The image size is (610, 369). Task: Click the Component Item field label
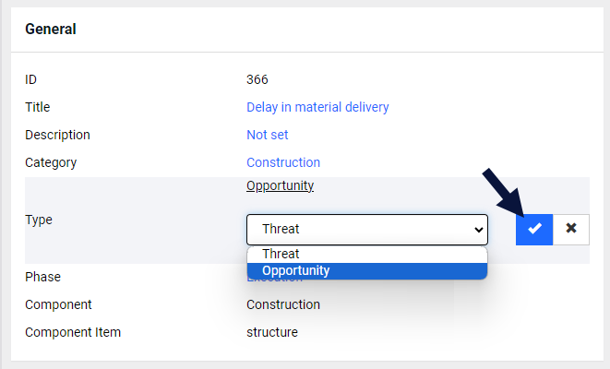pos(73,332)
